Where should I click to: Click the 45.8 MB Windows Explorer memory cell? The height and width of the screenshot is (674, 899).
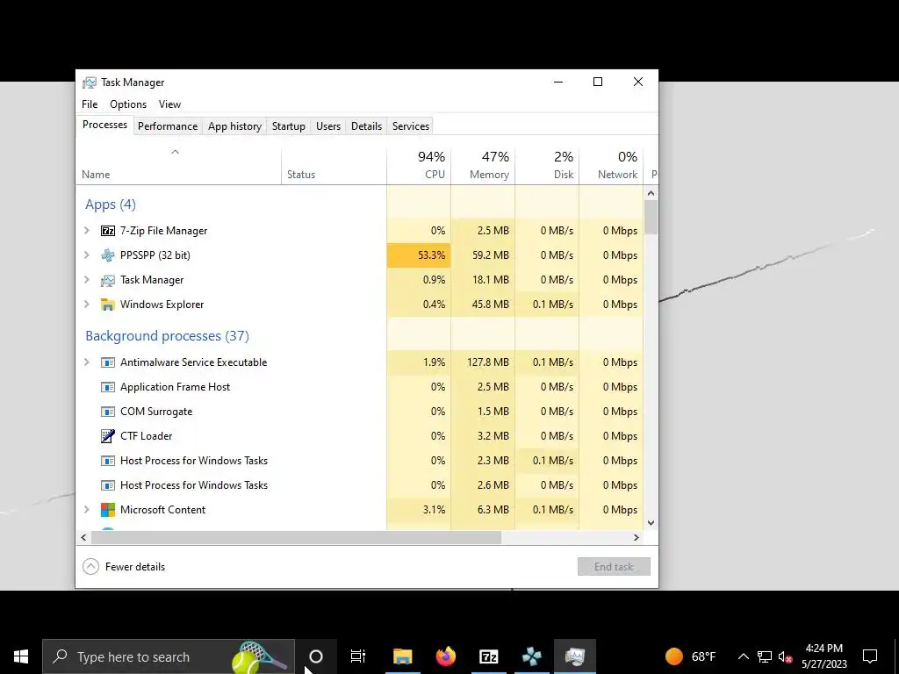[x=484, y=305]
